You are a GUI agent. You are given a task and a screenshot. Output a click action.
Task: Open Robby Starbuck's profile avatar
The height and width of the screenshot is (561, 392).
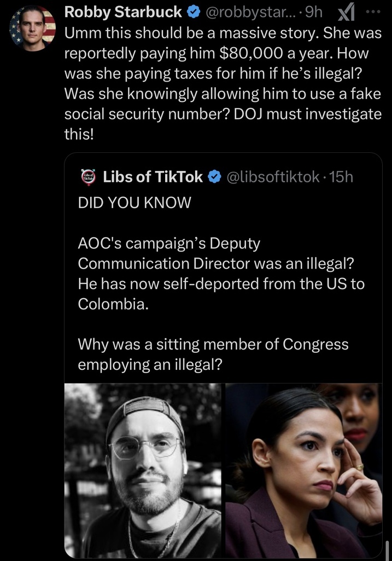[x=33, y=27]
